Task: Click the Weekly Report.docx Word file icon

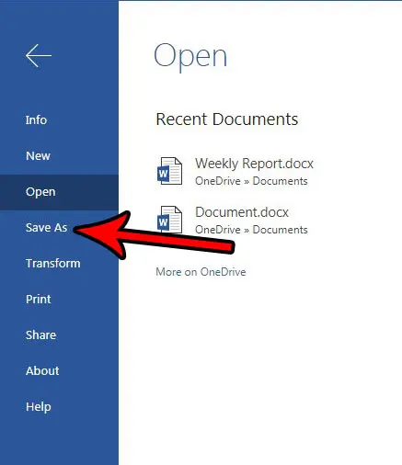Action: pyautogui.click(x=170, y=171)
